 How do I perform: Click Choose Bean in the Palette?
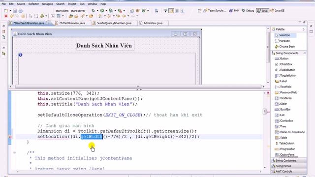(x=285, y=47)
